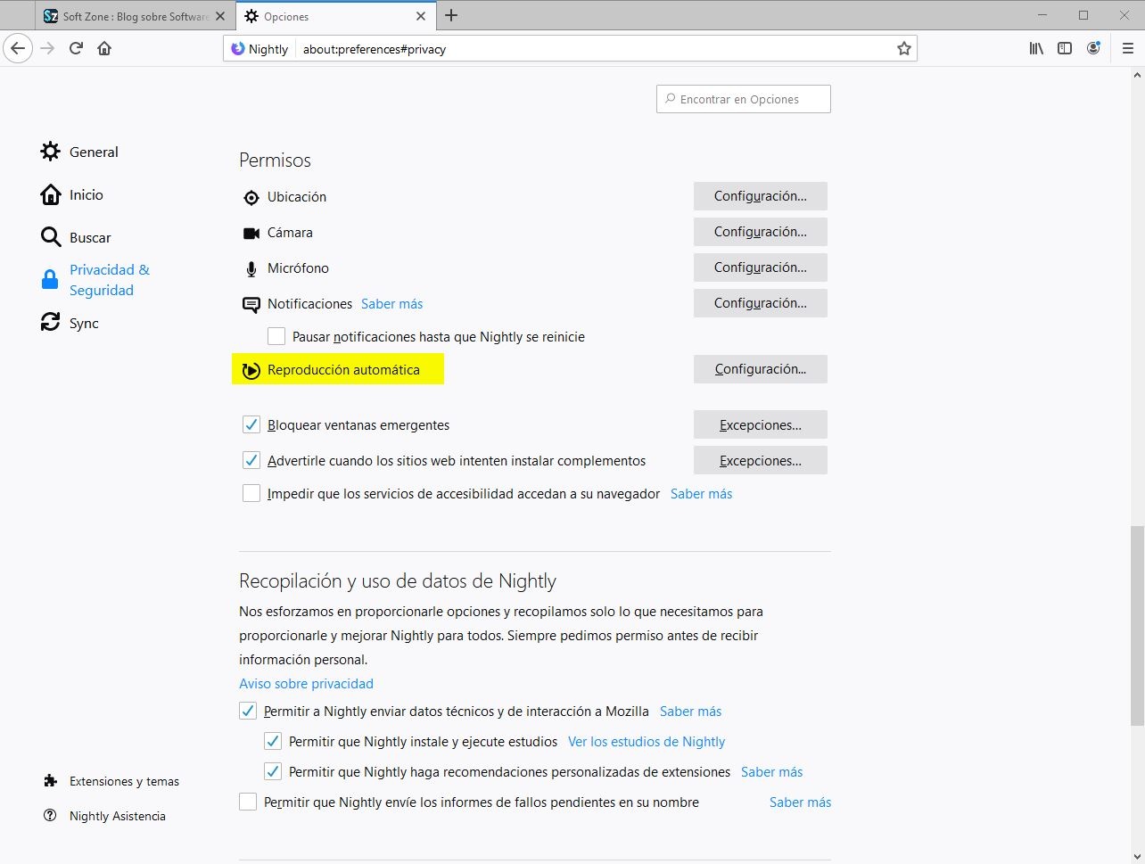Open Configuración for Micrófono
Viewport: 1145px width, 864px height.
(761, 267)
